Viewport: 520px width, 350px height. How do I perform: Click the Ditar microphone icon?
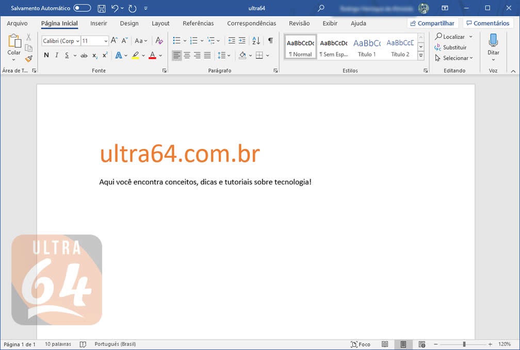(x=493, y=41)
